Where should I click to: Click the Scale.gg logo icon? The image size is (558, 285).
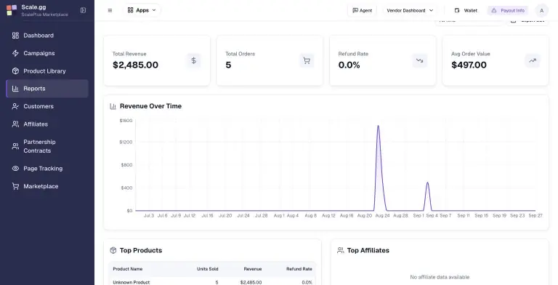(12, 10)
